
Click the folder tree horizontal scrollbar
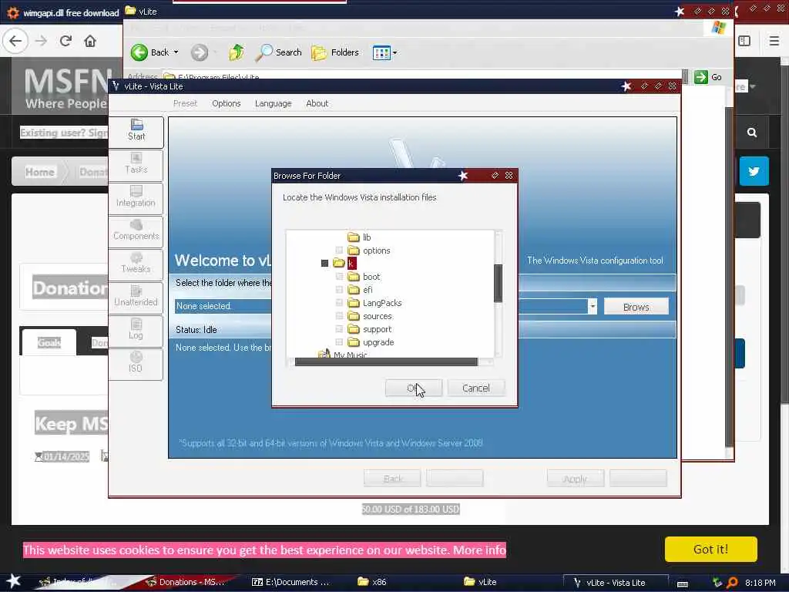(x=386, y=362)
